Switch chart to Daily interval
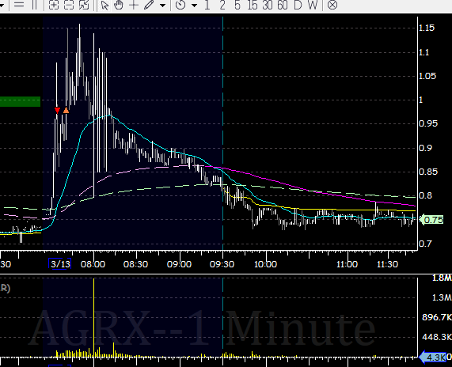452x367 pixels. tap(298, 6)
